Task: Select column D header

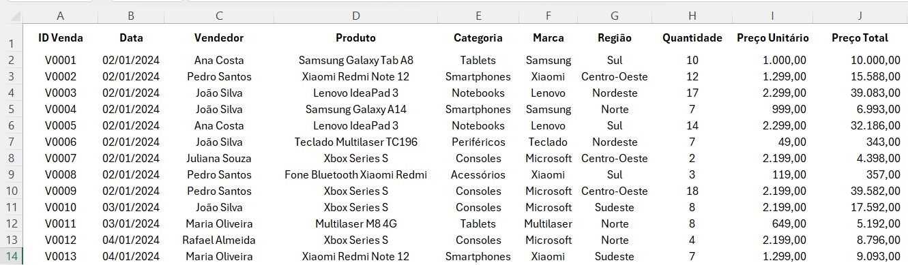Action: tap(355, 15)
